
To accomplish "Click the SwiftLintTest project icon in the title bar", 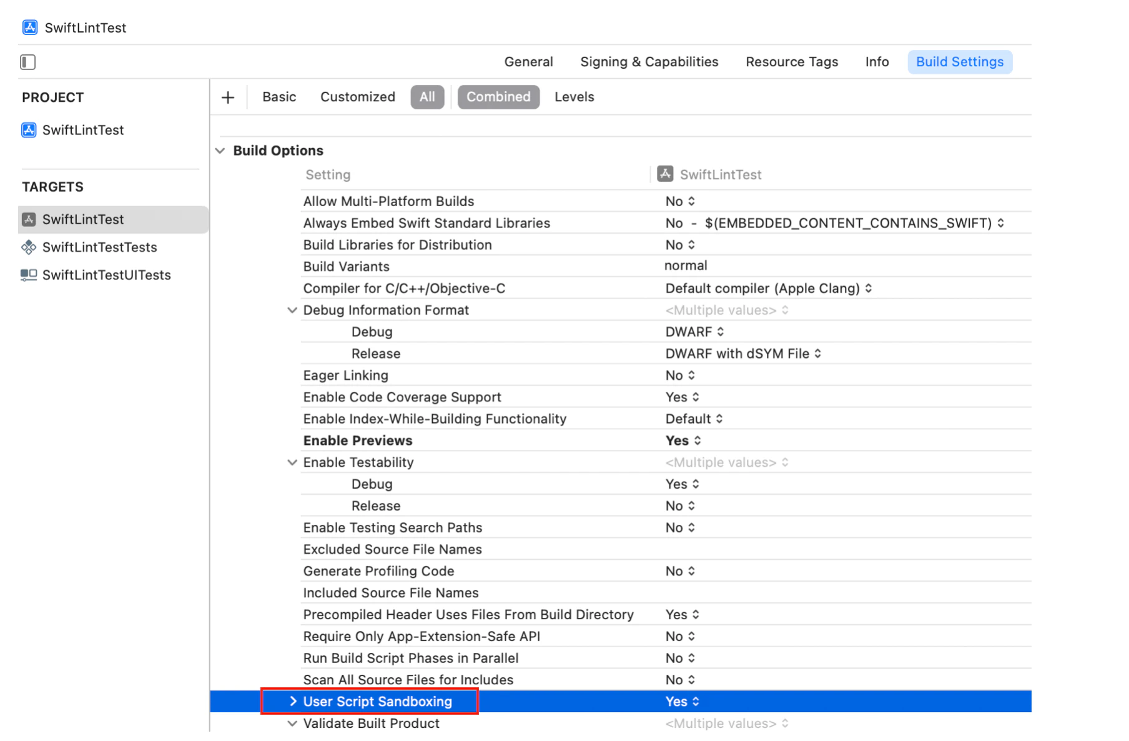I will click(29, 27).
